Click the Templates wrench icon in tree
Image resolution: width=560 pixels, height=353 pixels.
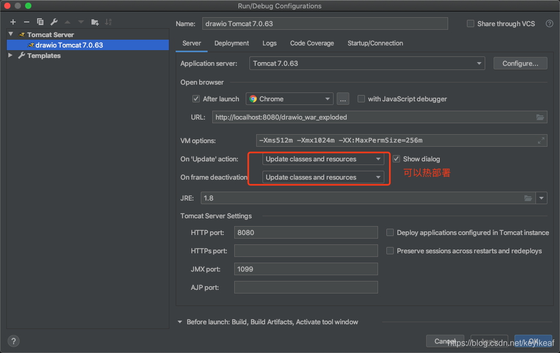point(22,56)
